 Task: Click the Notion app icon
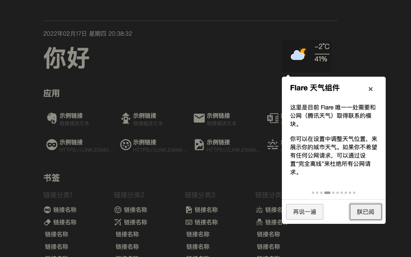pyautogui.click(x=273, y=118)
